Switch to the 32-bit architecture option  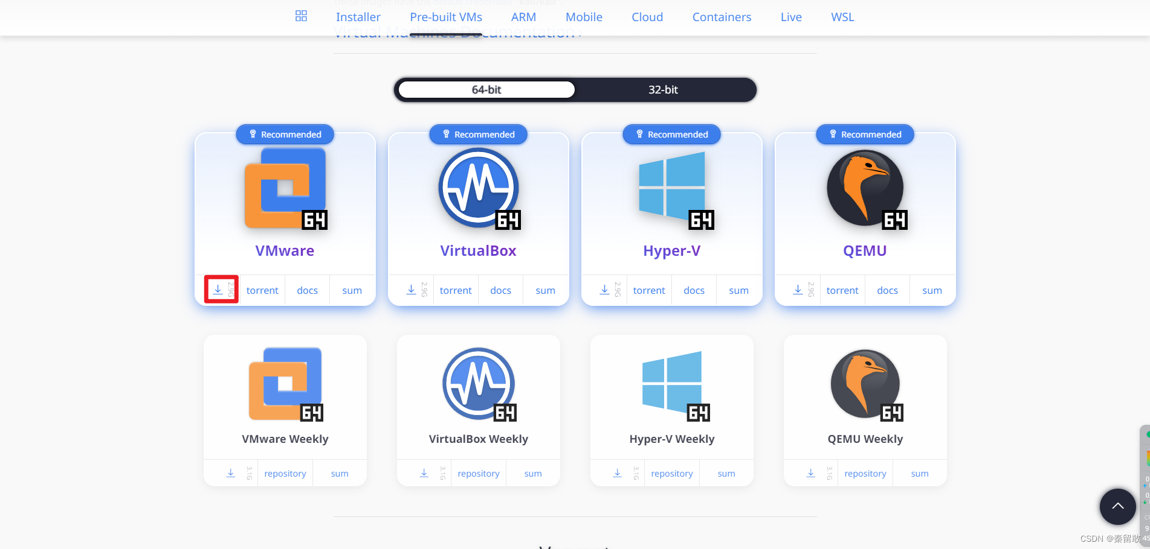(x=663, y=89)
